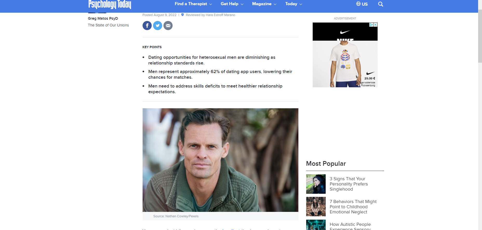Image resolution: width=482 pixels, height=230 pixels.
Task: Open the Magazine dropdown menu
Action: [264, 4]
